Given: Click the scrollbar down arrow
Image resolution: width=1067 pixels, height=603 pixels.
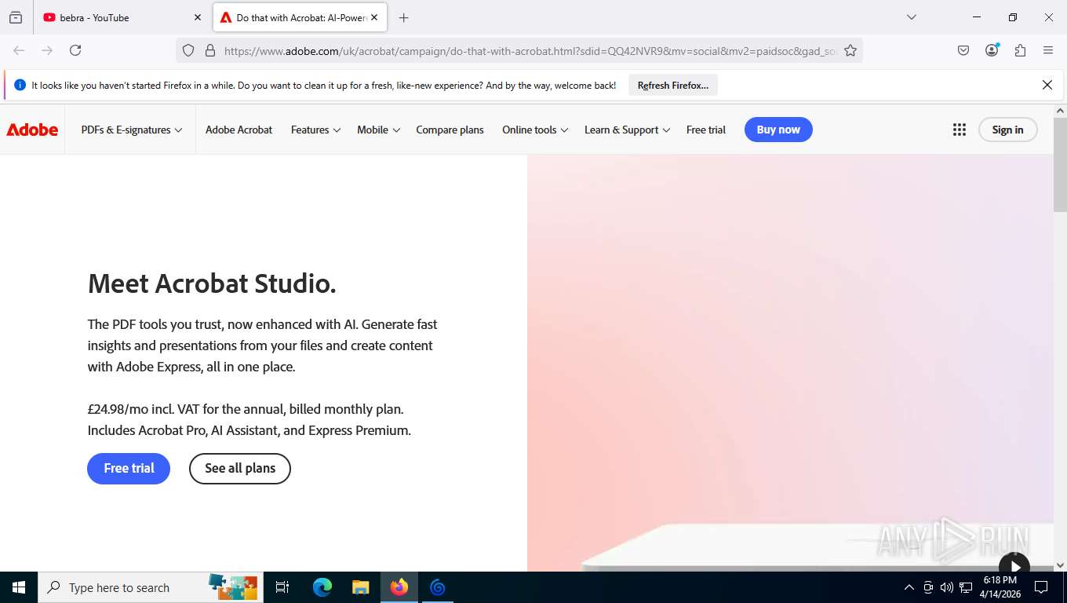Looking at the screenshot, I should pos(1060,565).
